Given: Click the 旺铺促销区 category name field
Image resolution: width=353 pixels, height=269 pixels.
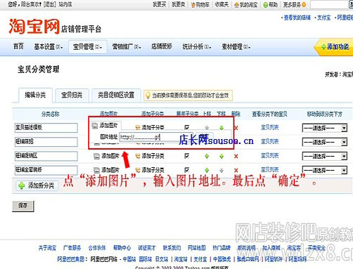Looking at the screenshot, I should pos(46,156).
